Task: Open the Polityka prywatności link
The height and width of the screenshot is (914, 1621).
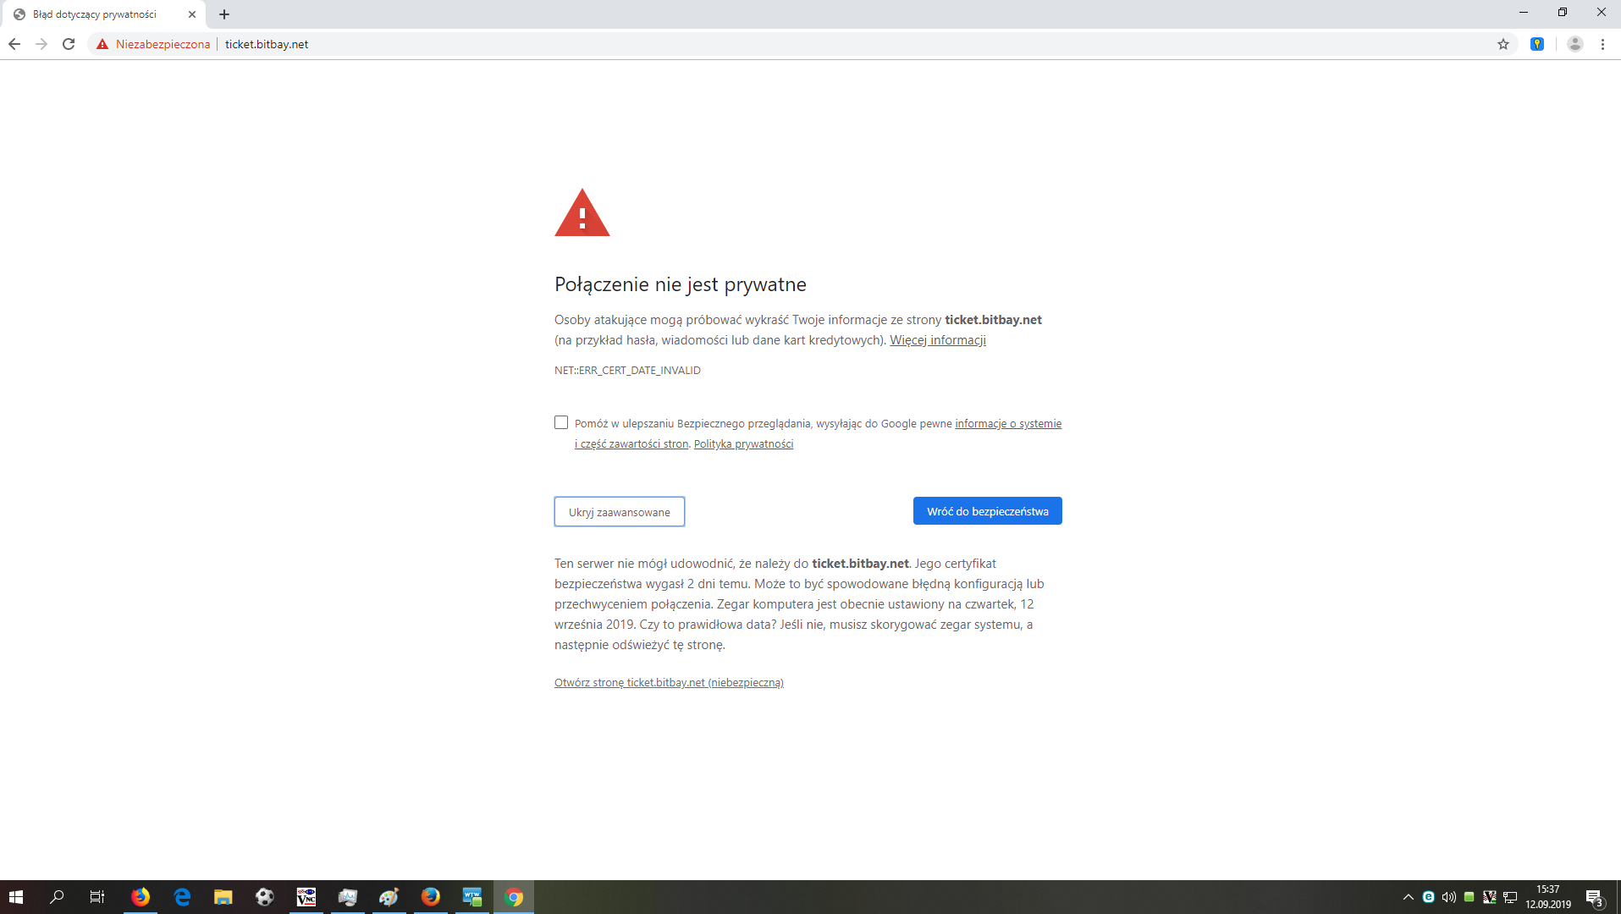Action: (743, 444)
